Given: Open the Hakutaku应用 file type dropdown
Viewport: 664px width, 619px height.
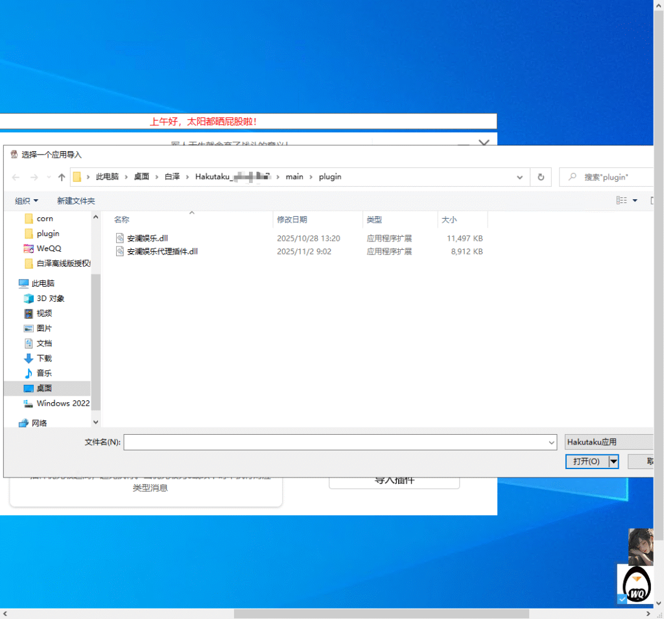Looking at the screenshot, I should 608,442.
